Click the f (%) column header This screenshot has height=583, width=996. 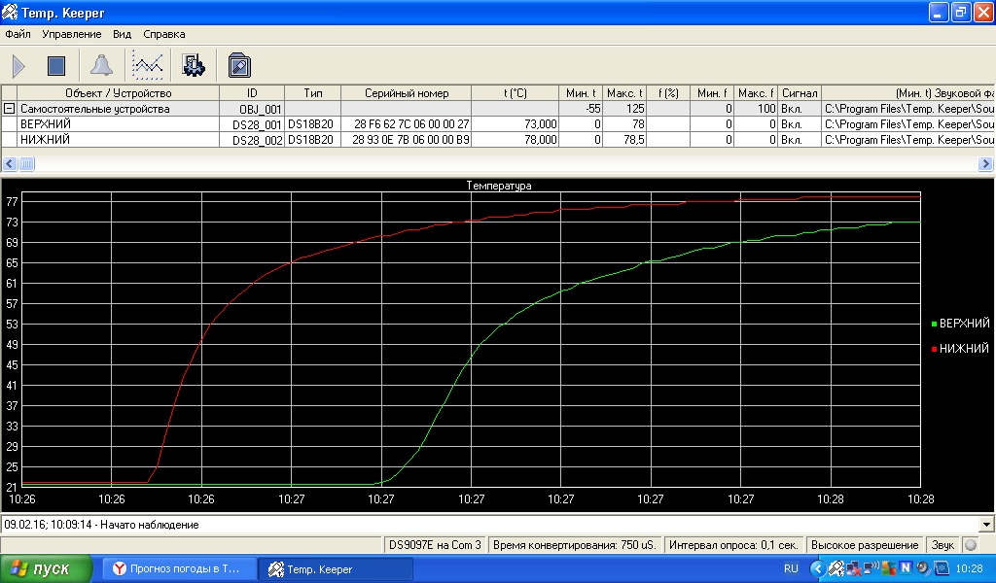tap(668, 93)
